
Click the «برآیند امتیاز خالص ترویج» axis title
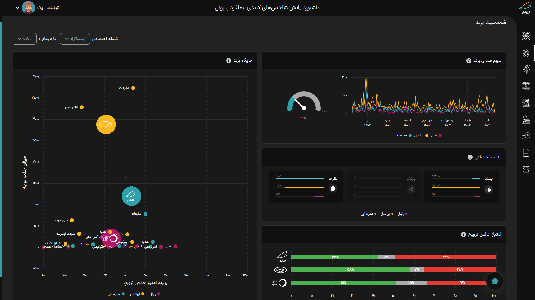(145, 283)
